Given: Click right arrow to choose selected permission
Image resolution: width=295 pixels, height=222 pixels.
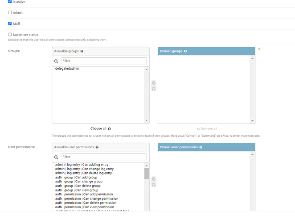Looking at the screenshot, I should [x=154, y=179].
